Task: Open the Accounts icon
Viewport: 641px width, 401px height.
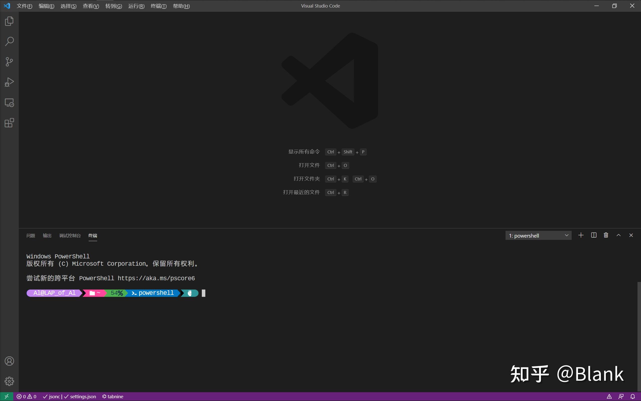Action: click(9, 361)
